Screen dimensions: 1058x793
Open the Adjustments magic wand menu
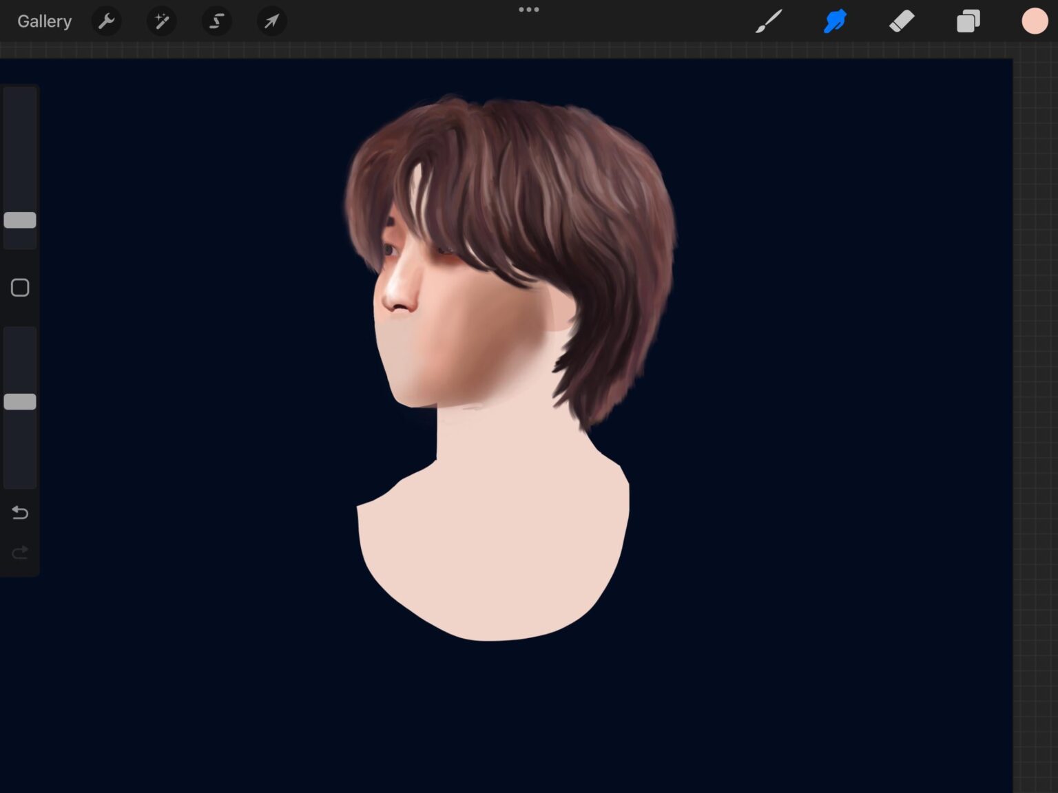162,21
